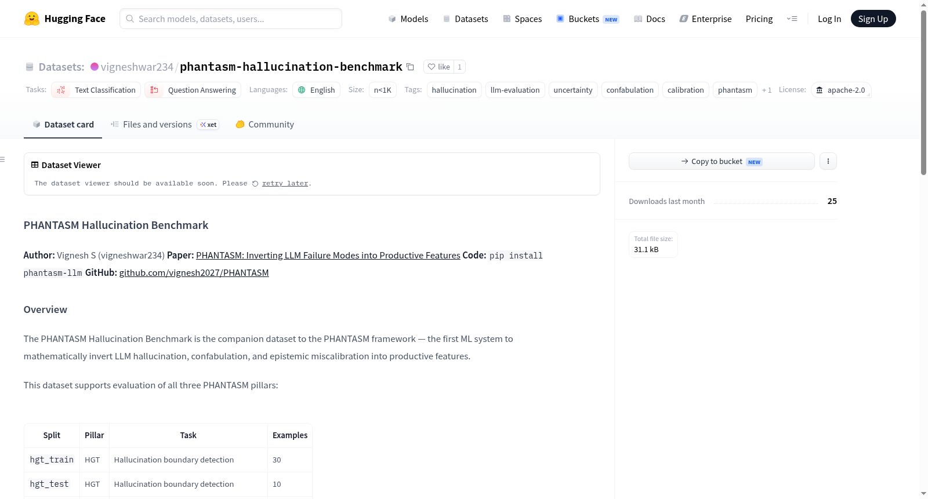Click the Task column header
The width and height of the screenshot is (928, 499).
point(188,435)
